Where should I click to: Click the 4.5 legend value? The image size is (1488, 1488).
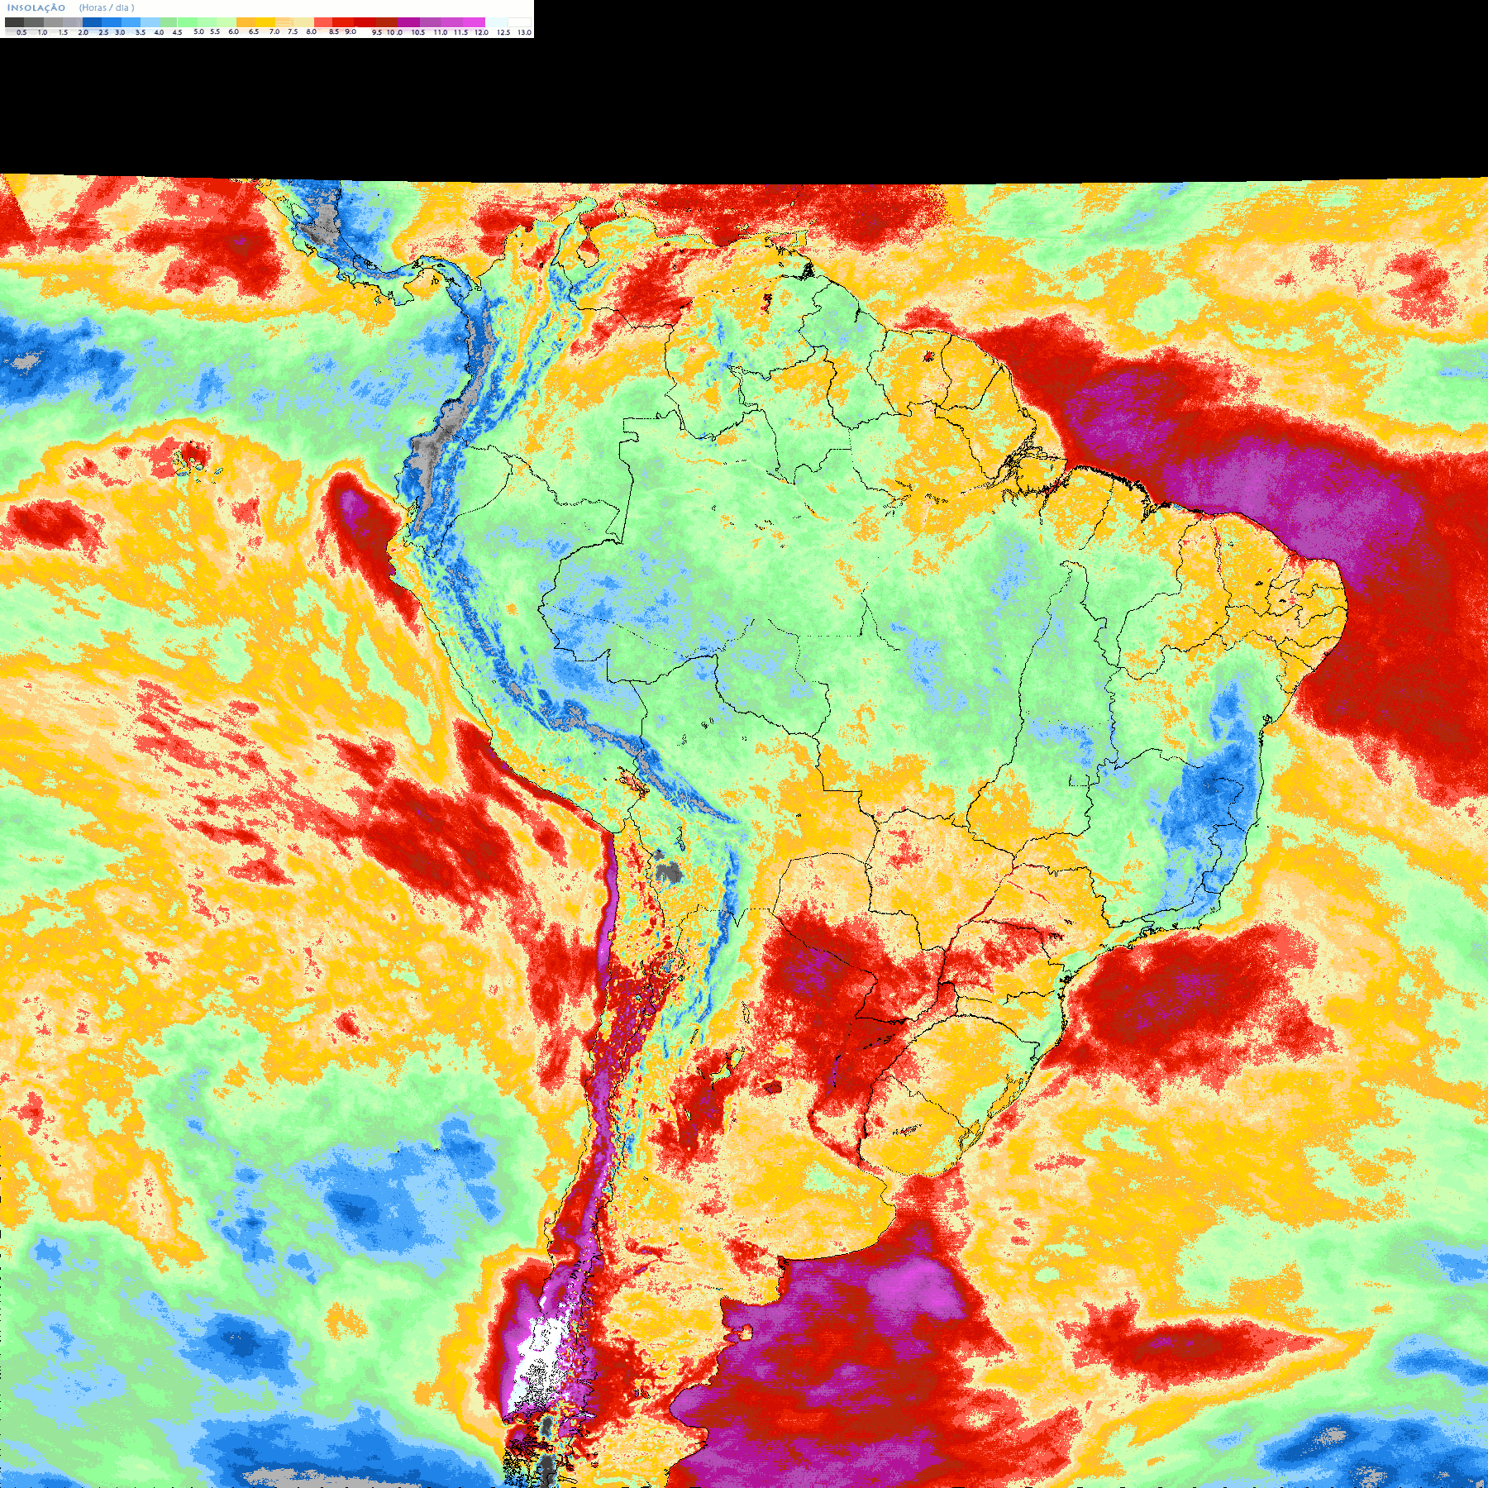click(x=177, y=32)
